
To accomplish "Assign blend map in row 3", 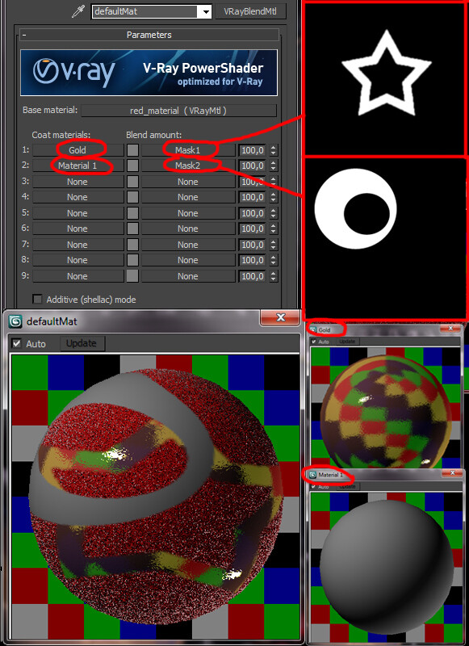I will 188,182.
